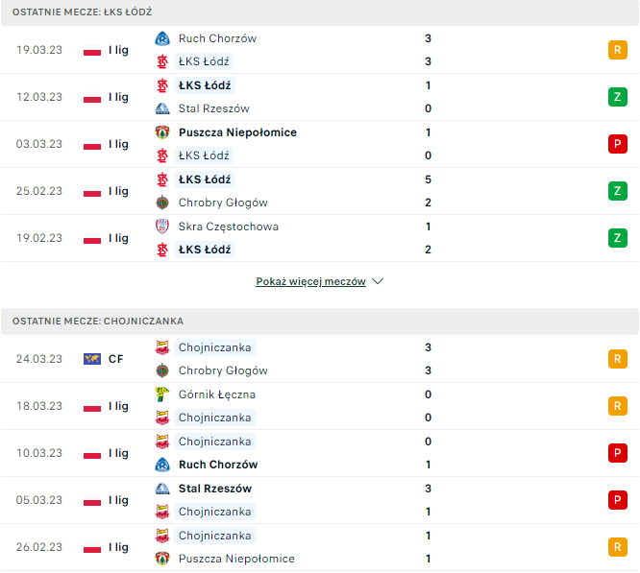Click CF friendly flag icon on 24.03.23
The width and height of the screenshot is (640, 573).
point(92,359)
